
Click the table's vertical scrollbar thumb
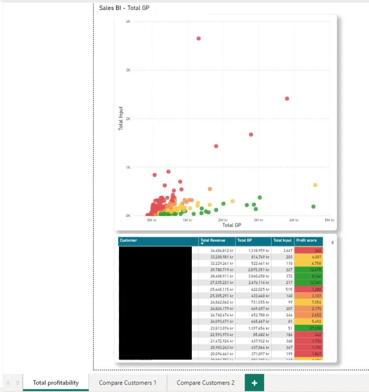[x=333, y=242]
